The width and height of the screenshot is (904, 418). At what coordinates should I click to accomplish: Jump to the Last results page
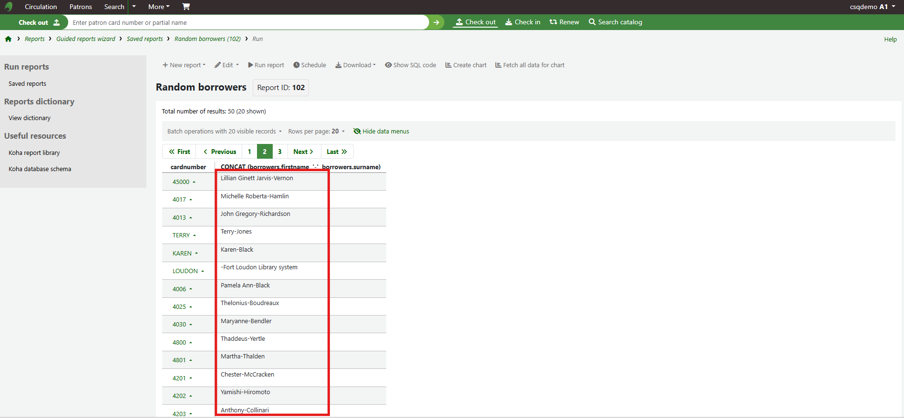(337, 152)
